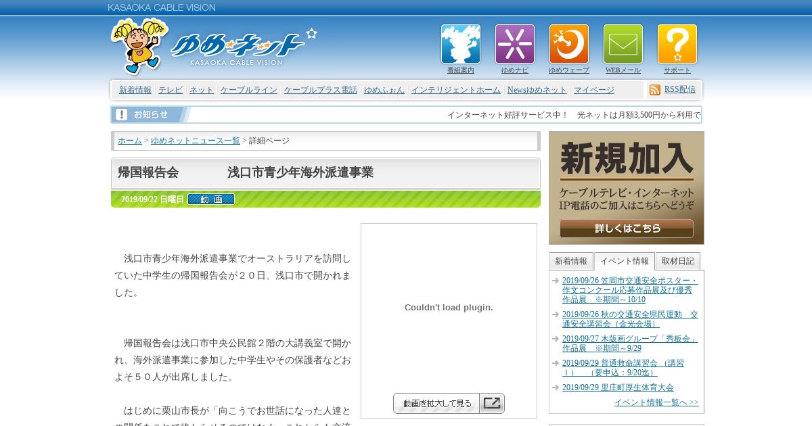This screenshot has height=426, width=812.
Task: Open ケーブルプラス電話 navigation item
Action: pos(321,90)
